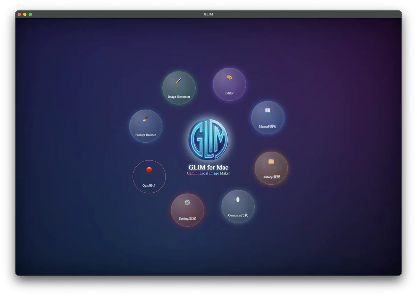
Task: Open the Setting/設定 gear bubble
Action: coord(187,210)
